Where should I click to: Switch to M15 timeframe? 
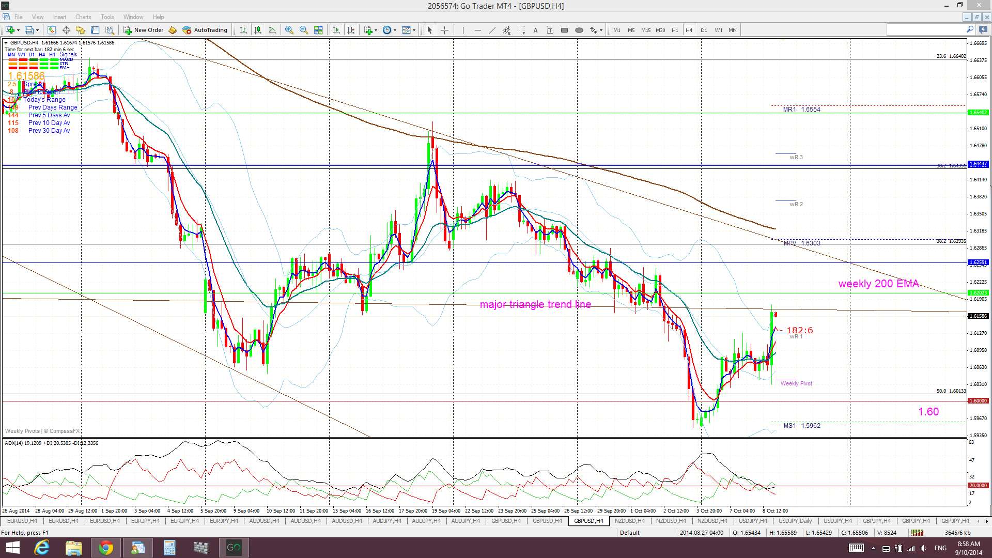[x=645, y=30]
